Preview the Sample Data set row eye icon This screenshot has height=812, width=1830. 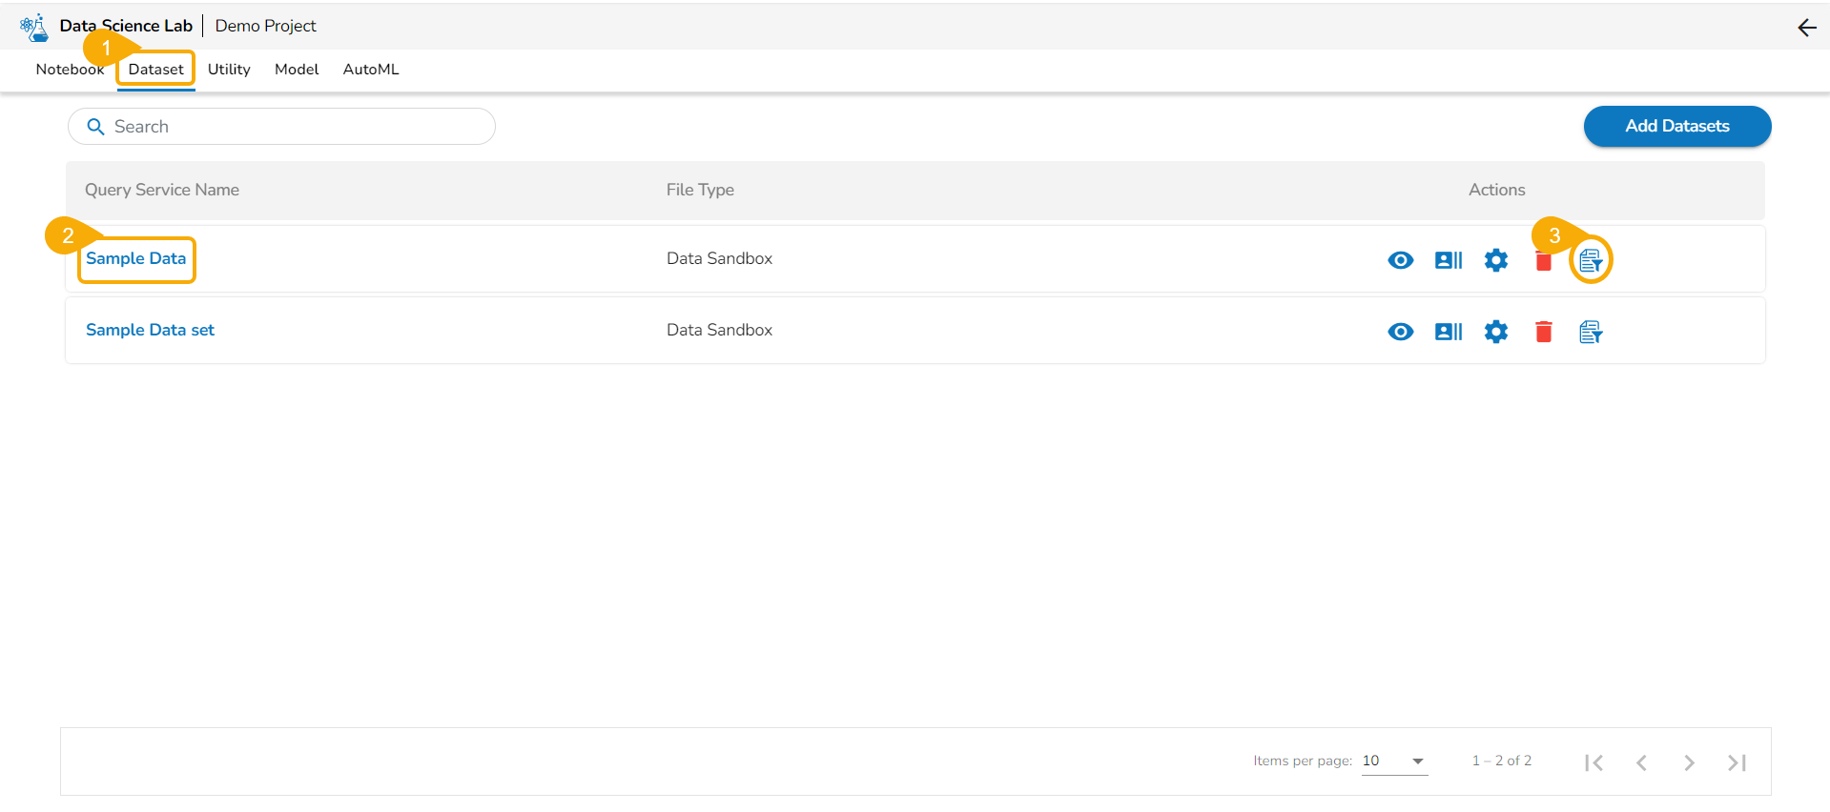[1400, 332]
